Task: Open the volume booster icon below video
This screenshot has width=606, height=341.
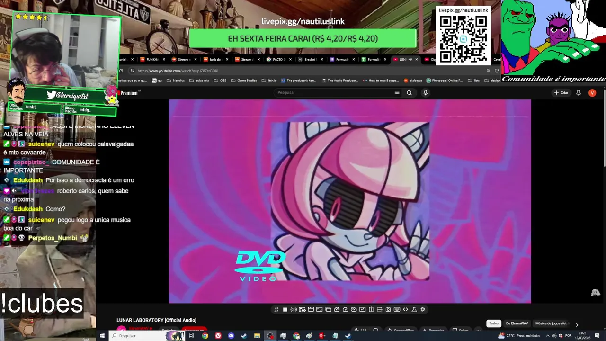Action: click(x=294, y=309)
